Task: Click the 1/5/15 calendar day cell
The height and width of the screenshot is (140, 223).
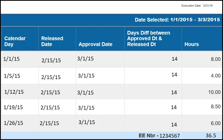Action: coord(12,76)
